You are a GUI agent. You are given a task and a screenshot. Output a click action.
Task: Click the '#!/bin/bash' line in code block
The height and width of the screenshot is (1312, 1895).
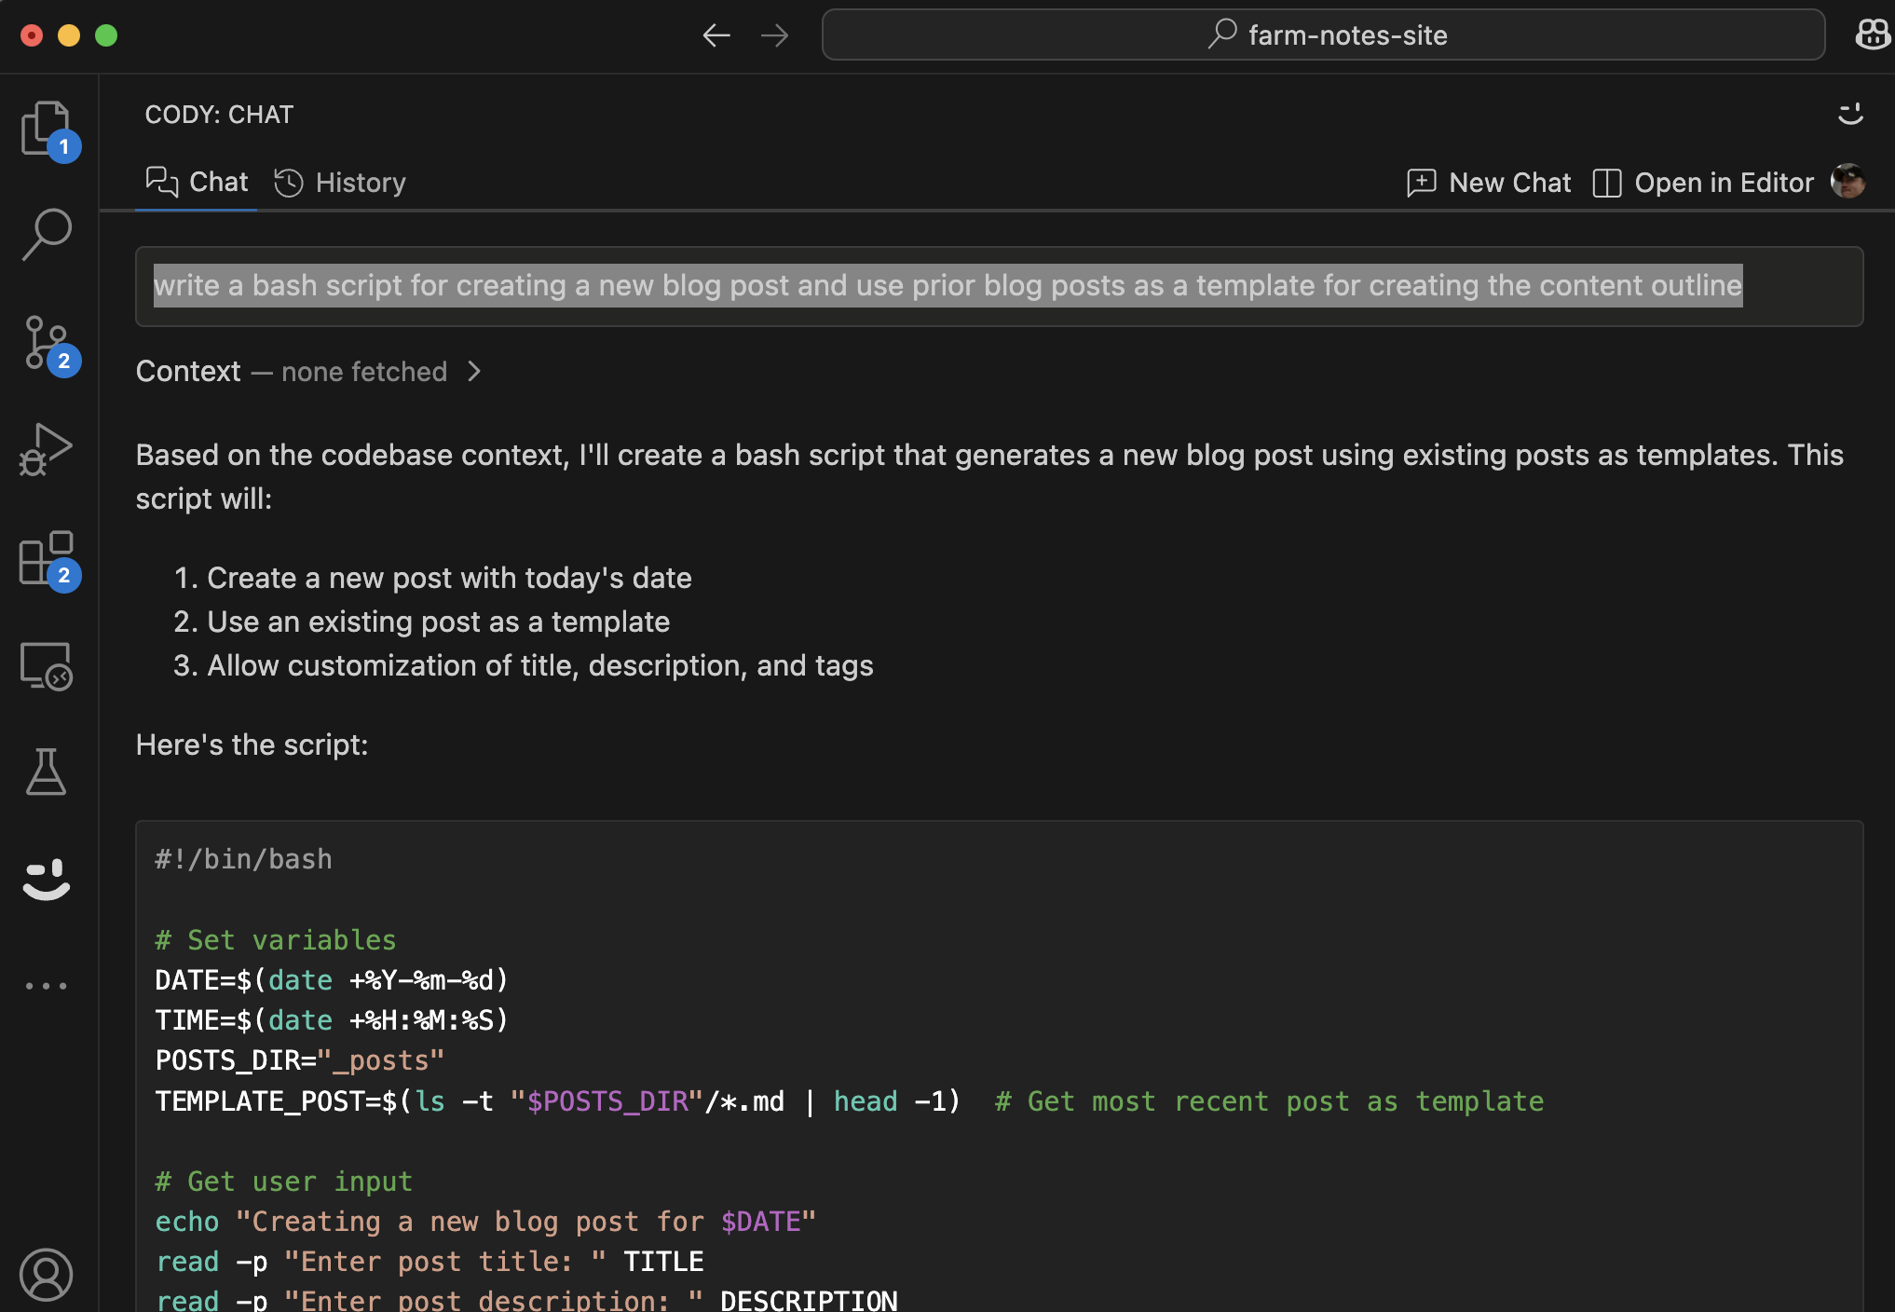click(x=244, y=859)
